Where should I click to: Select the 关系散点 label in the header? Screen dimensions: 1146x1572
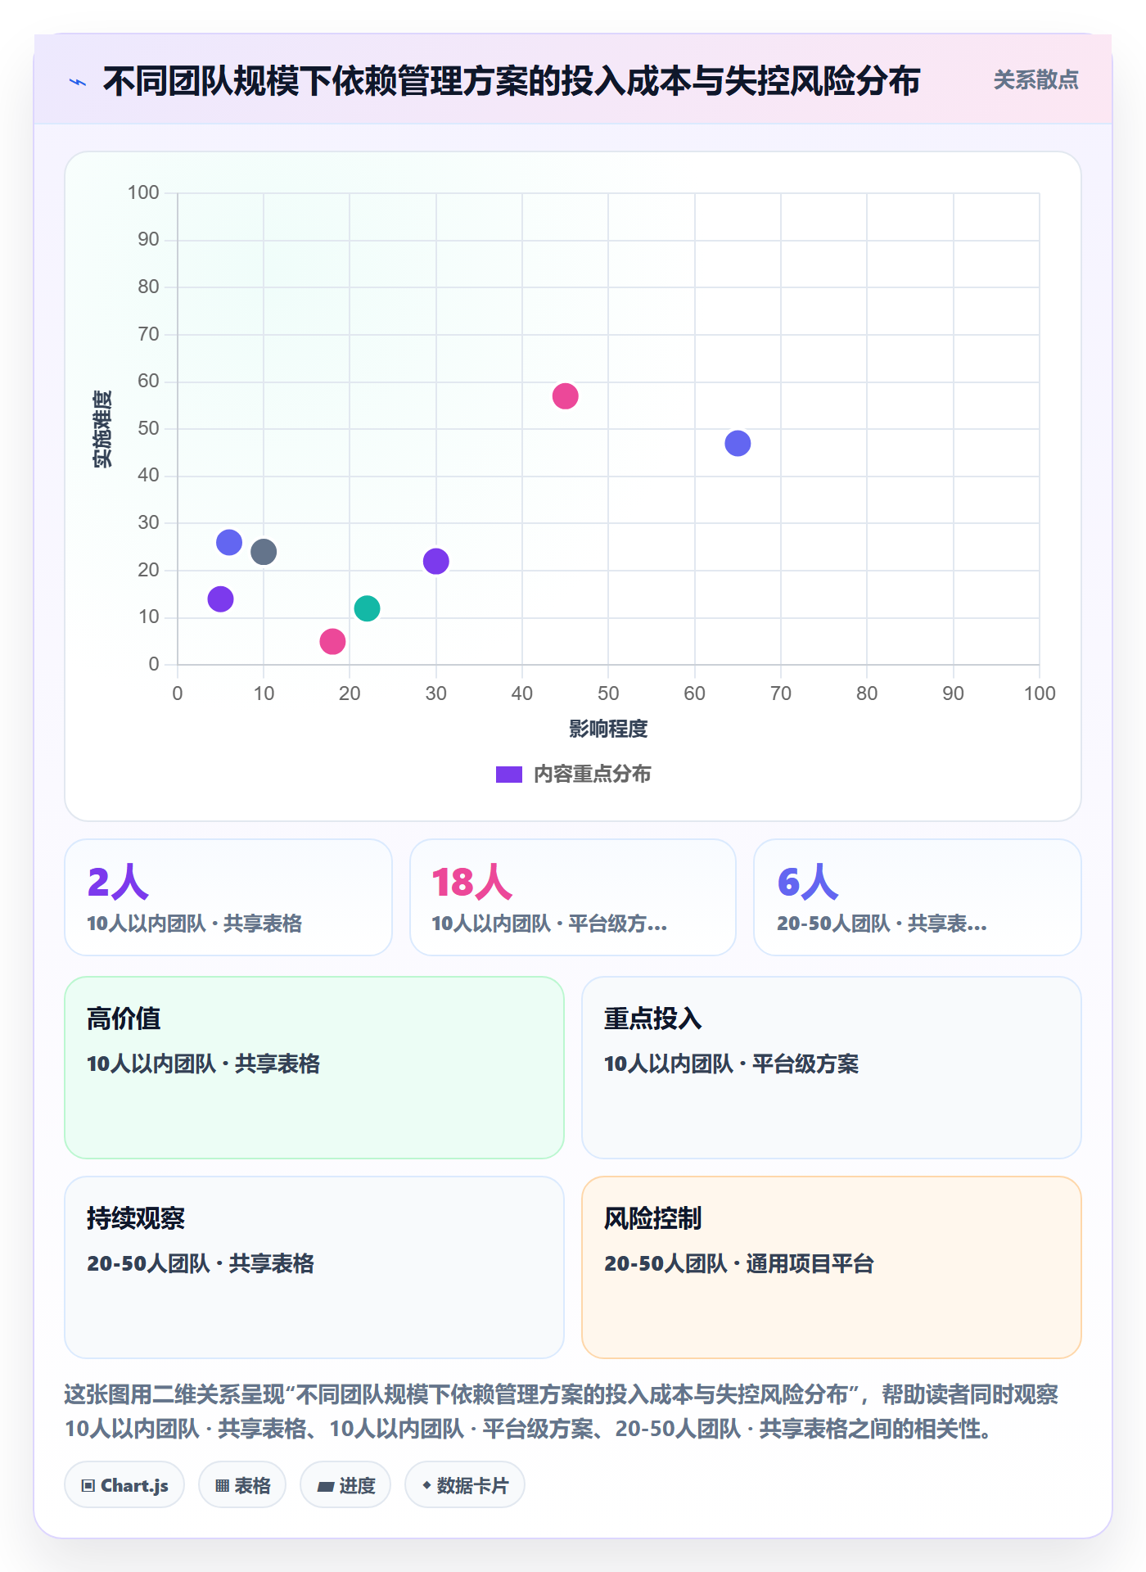coord(1035,80)
